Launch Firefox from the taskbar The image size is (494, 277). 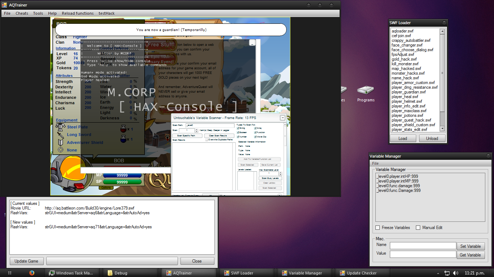point(32,273)
